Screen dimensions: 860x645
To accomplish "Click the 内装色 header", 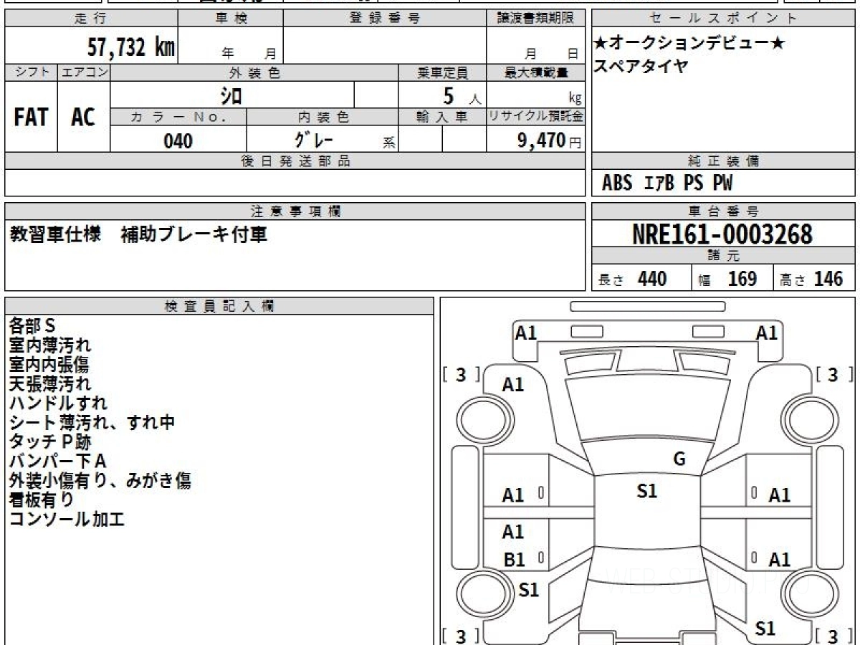I will coord(322,117).
